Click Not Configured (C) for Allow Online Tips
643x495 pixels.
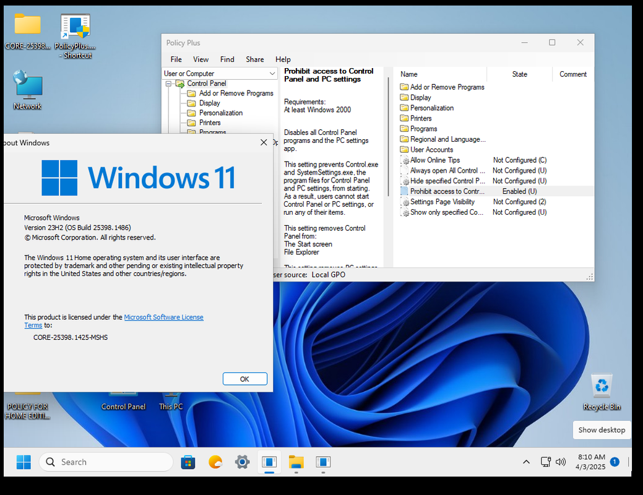click(x=520, y=160)
